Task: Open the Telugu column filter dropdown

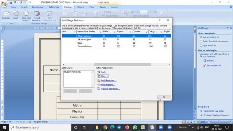Action: pyautogui.click(x=161, y=32)
